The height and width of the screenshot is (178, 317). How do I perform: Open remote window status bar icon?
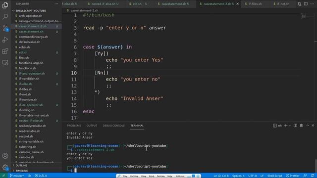coord(3,176)
